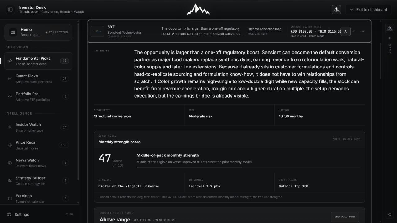This screenshot has height=223, width=397.
Task: Click the A grade badge on SXT
Action: (346, 31)
